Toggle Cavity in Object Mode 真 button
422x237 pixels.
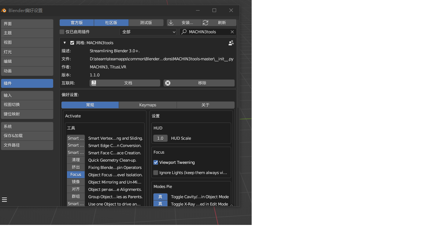160,197
